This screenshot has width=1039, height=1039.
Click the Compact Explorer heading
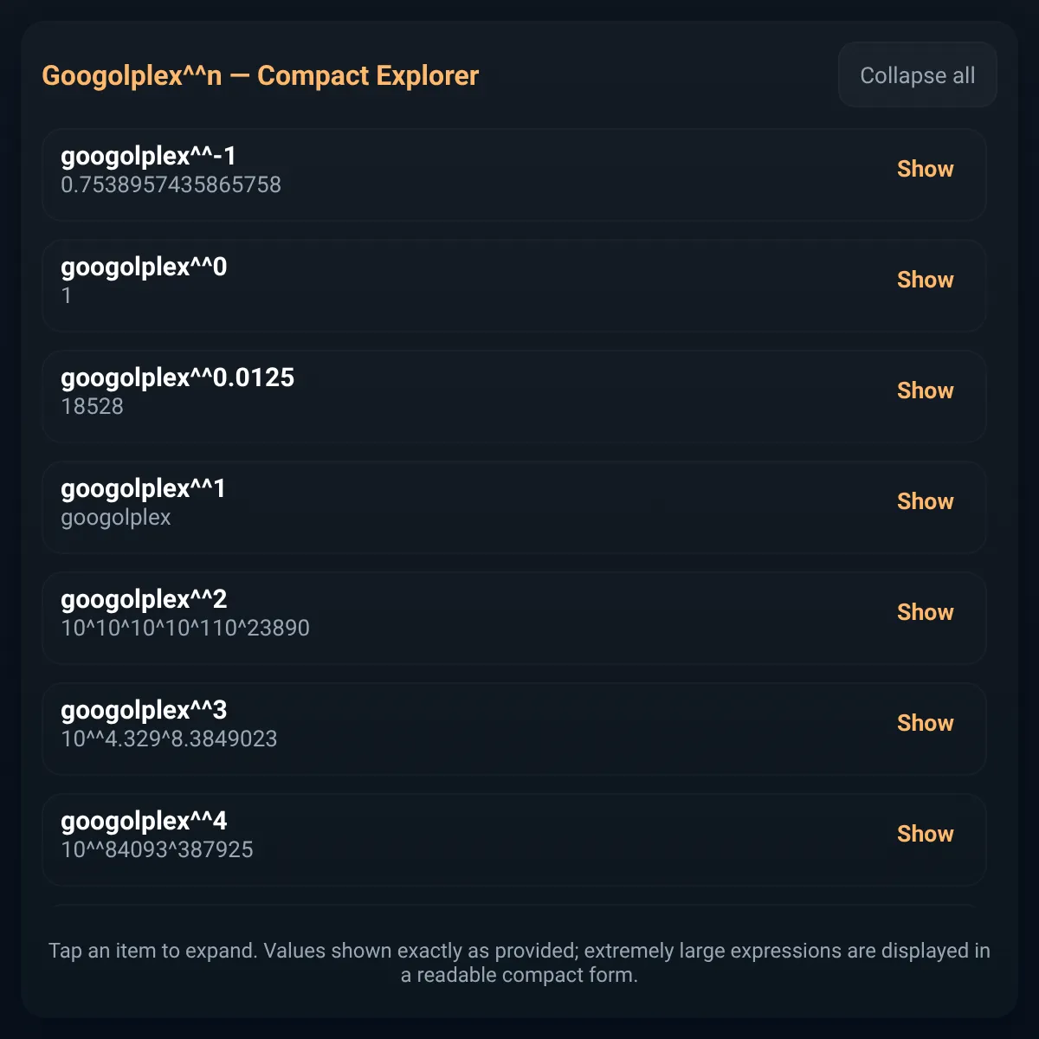[x=260, y=76]
